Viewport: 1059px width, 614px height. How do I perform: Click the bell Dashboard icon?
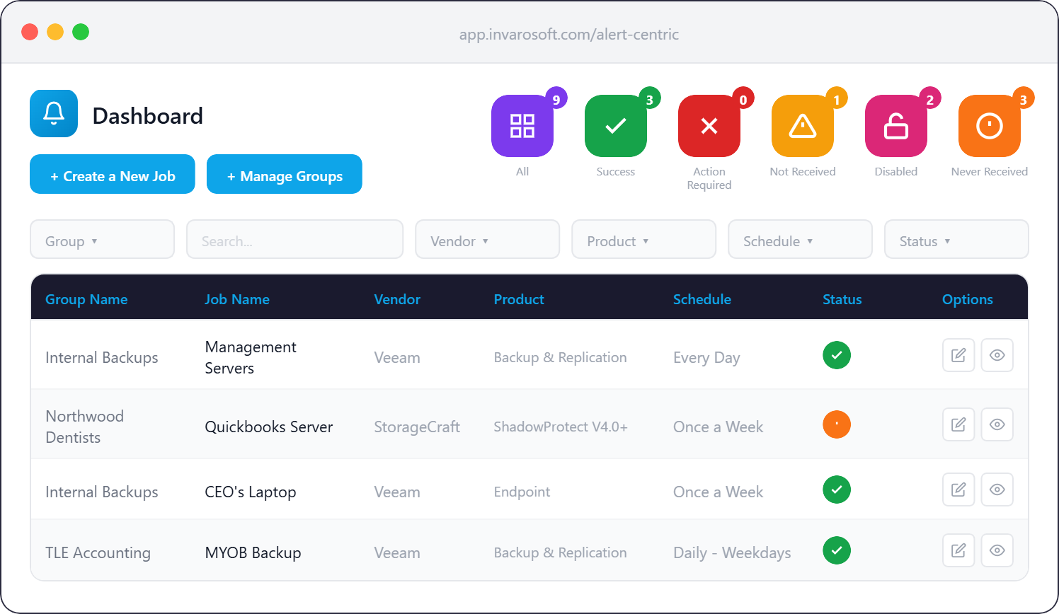coord(54,113)
